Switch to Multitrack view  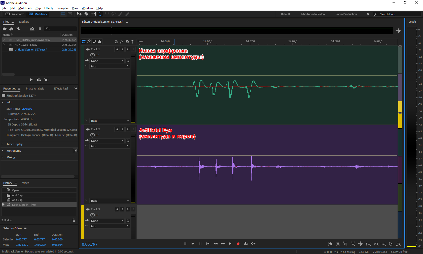[x=38, y=14]
